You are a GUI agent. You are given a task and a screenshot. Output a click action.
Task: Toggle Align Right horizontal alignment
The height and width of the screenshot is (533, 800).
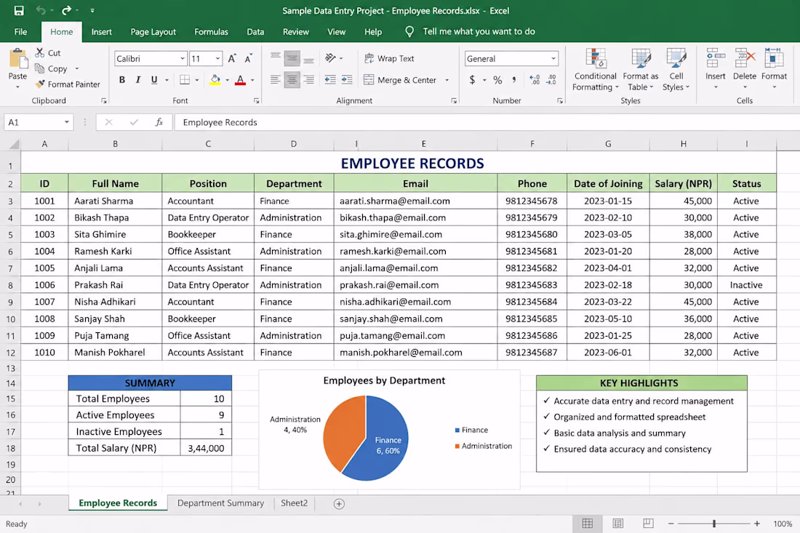308,80
